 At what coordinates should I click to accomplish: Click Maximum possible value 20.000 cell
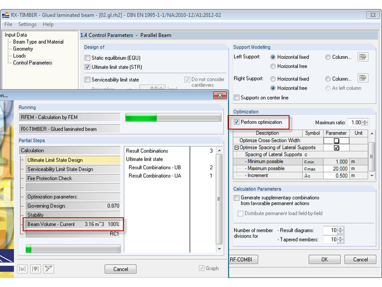336,169
